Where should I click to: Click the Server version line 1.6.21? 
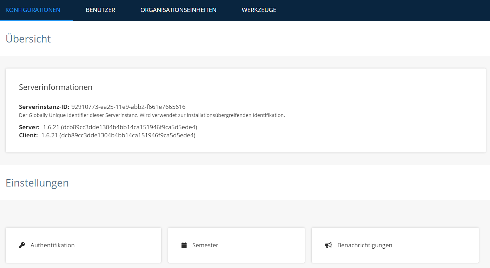pos(108,127)
